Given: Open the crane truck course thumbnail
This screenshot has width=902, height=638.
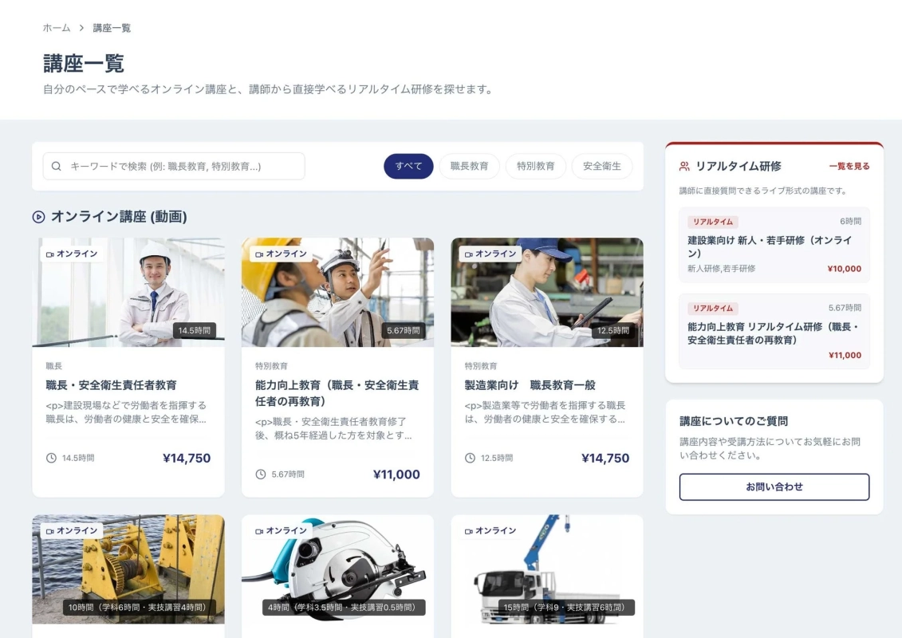Looking at the screenshot, I should coord(546,569).
